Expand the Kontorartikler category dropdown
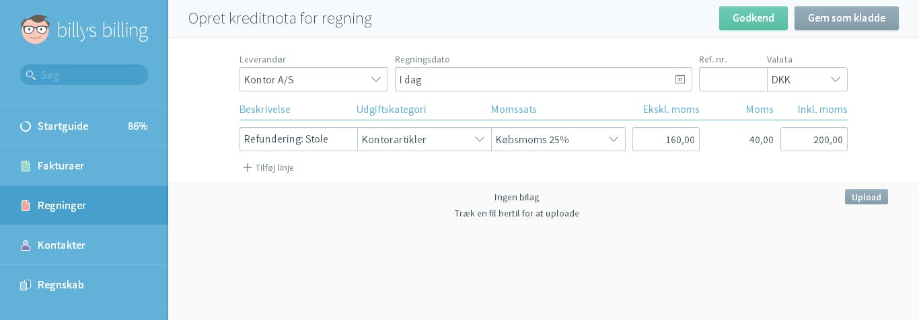919x320 pixels. click(x=424, y=139)
